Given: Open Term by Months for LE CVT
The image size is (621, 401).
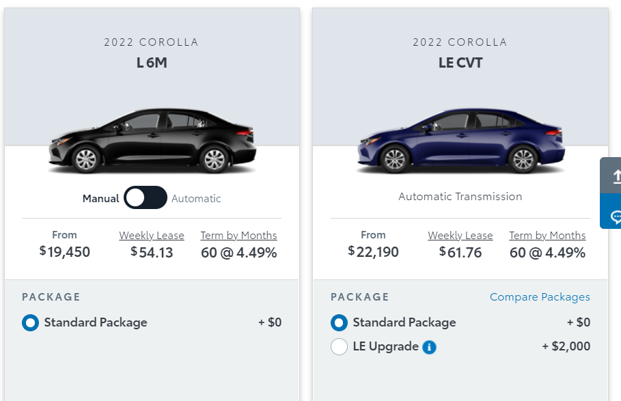Looking at the screenshot, I should click(547, 236).
